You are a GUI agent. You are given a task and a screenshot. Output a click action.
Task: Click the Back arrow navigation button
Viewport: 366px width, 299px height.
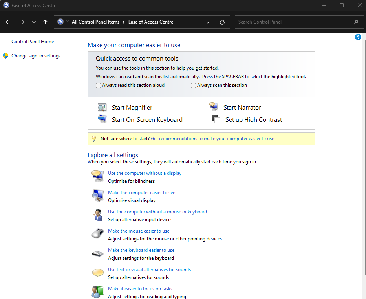8,22
